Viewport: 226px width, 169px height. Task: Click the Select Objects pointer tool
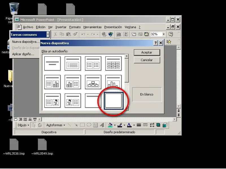tap(34, 125)
